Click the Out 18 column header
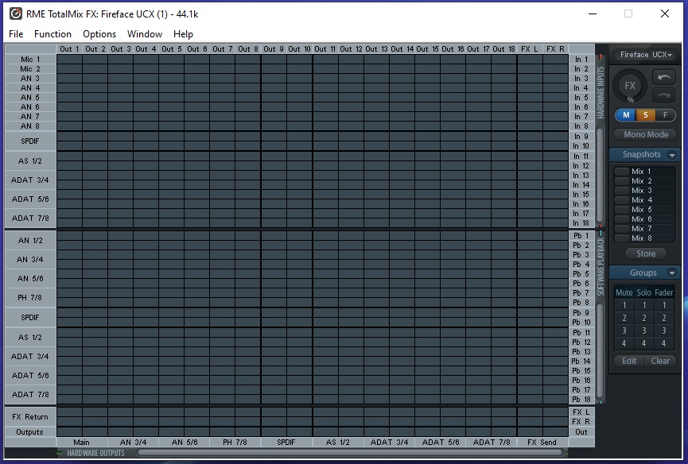Viewport: 688px width, 464px height. tap(503, 49)
